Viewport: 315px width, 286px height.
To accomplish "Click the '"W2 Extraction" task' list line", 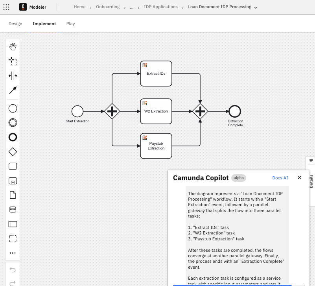I will tap(211, 233).
